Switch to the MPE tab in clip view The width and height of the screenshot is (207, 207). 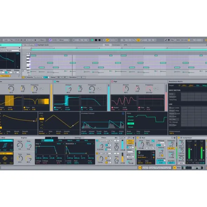(x=125, y=45)
